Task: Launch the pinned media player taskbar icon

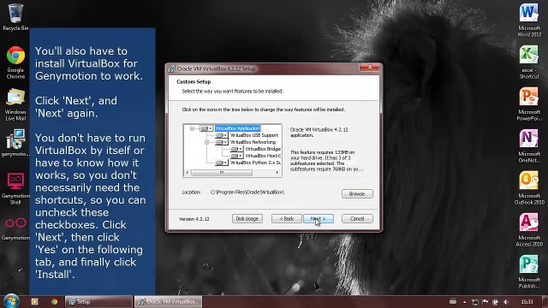Action: tap(34, 301)
